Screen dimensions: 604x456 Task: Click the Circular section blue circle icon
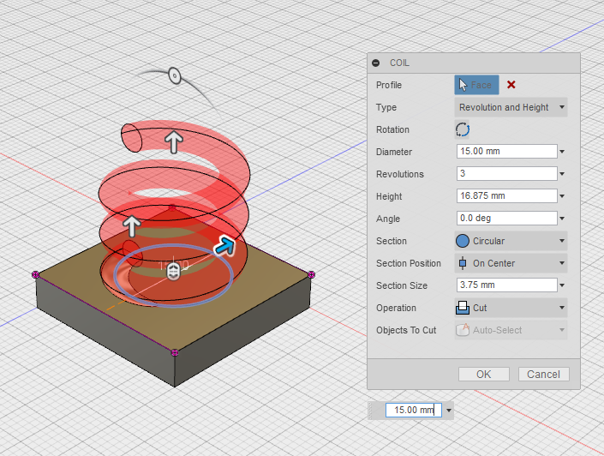pyautogui.click(x=463, y=241)
